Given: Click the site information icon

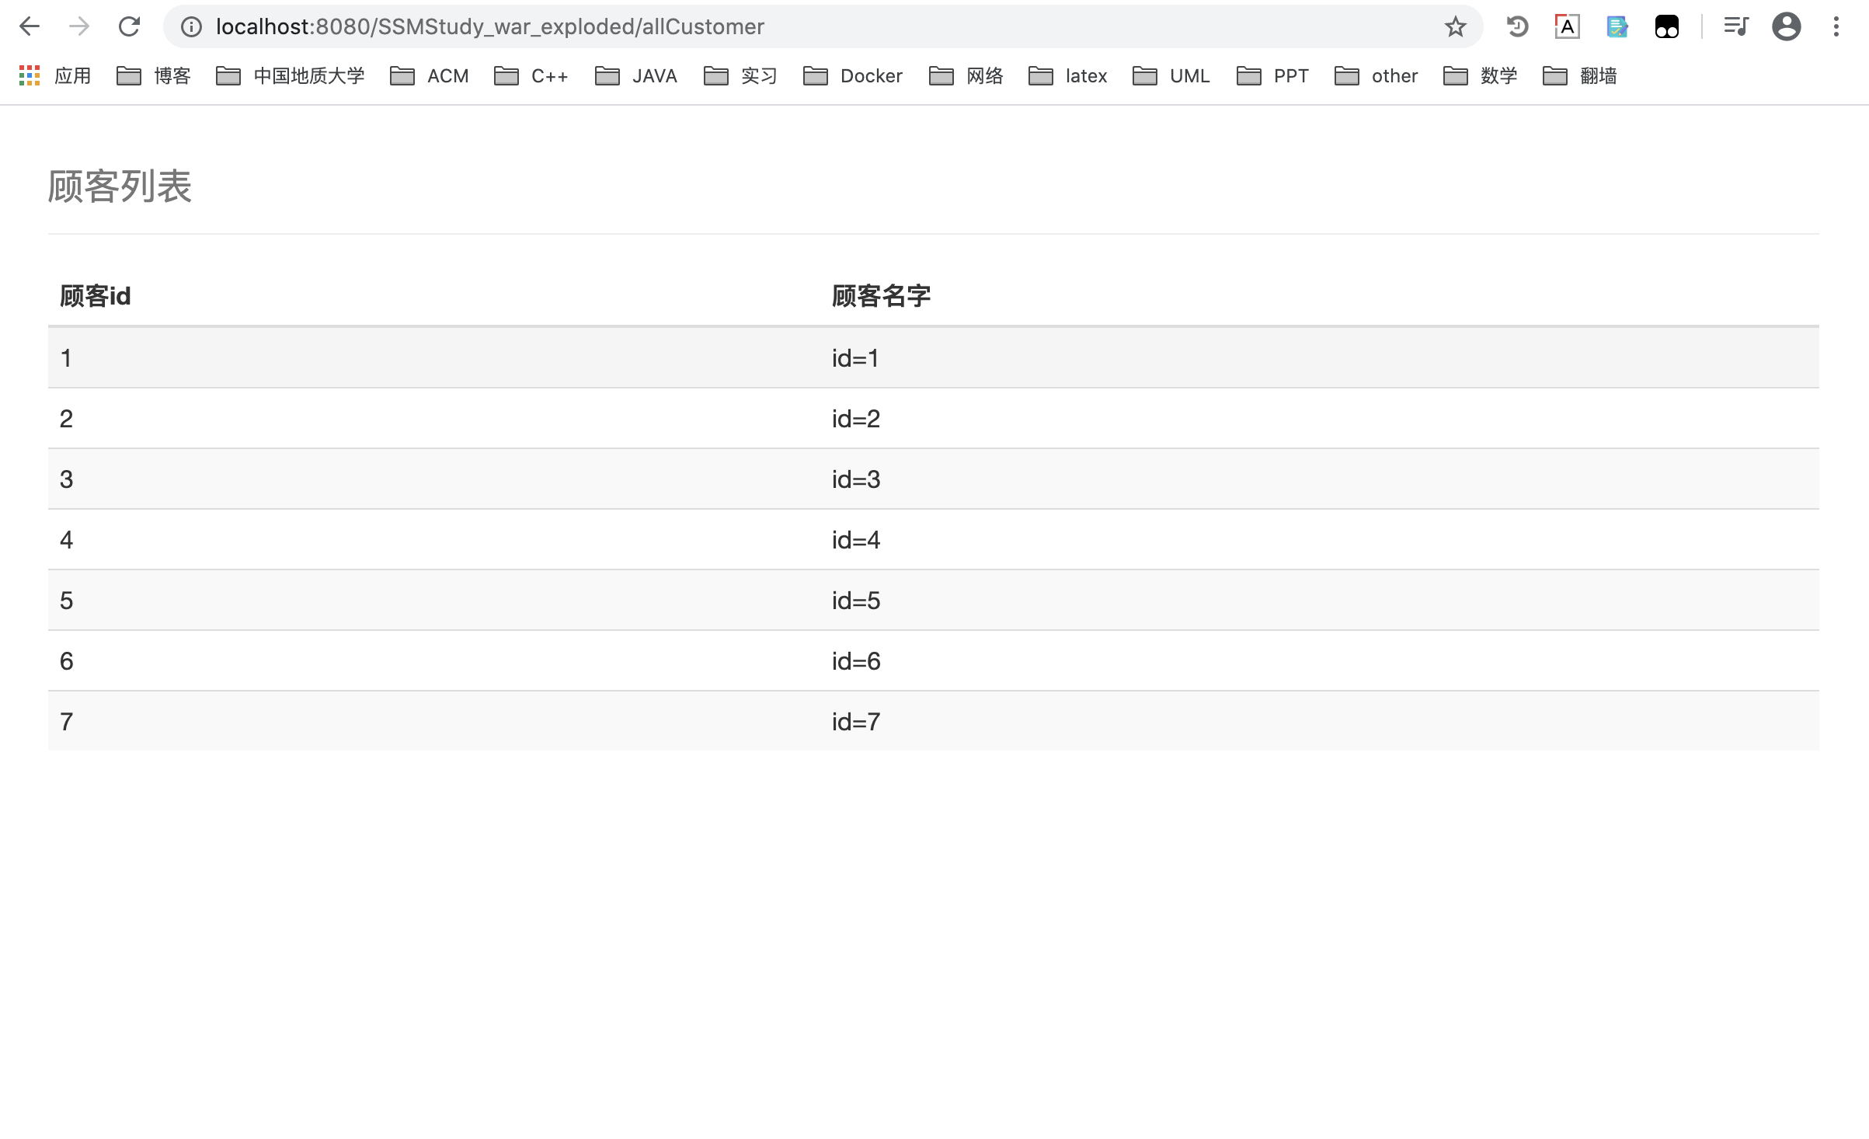Looking at the screenshot, I should click(191, 27).
